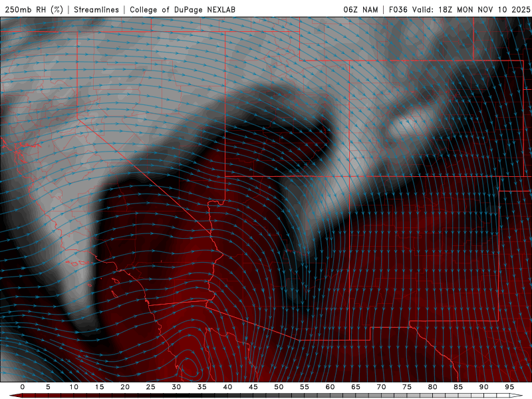Click the '20' value on the color scale
Viewport: 532px width, 399px height.
click(125, 387)
